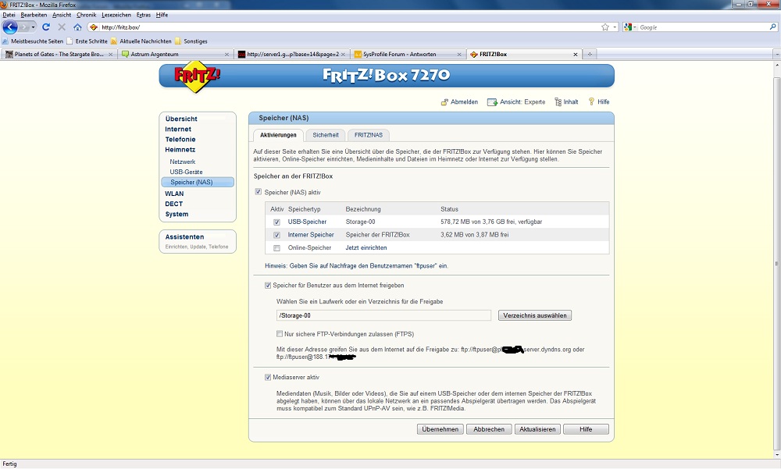This screenshot has height=469, width=781.
Task: Click the Abbrechen button
Action: [x=489, y=429]
